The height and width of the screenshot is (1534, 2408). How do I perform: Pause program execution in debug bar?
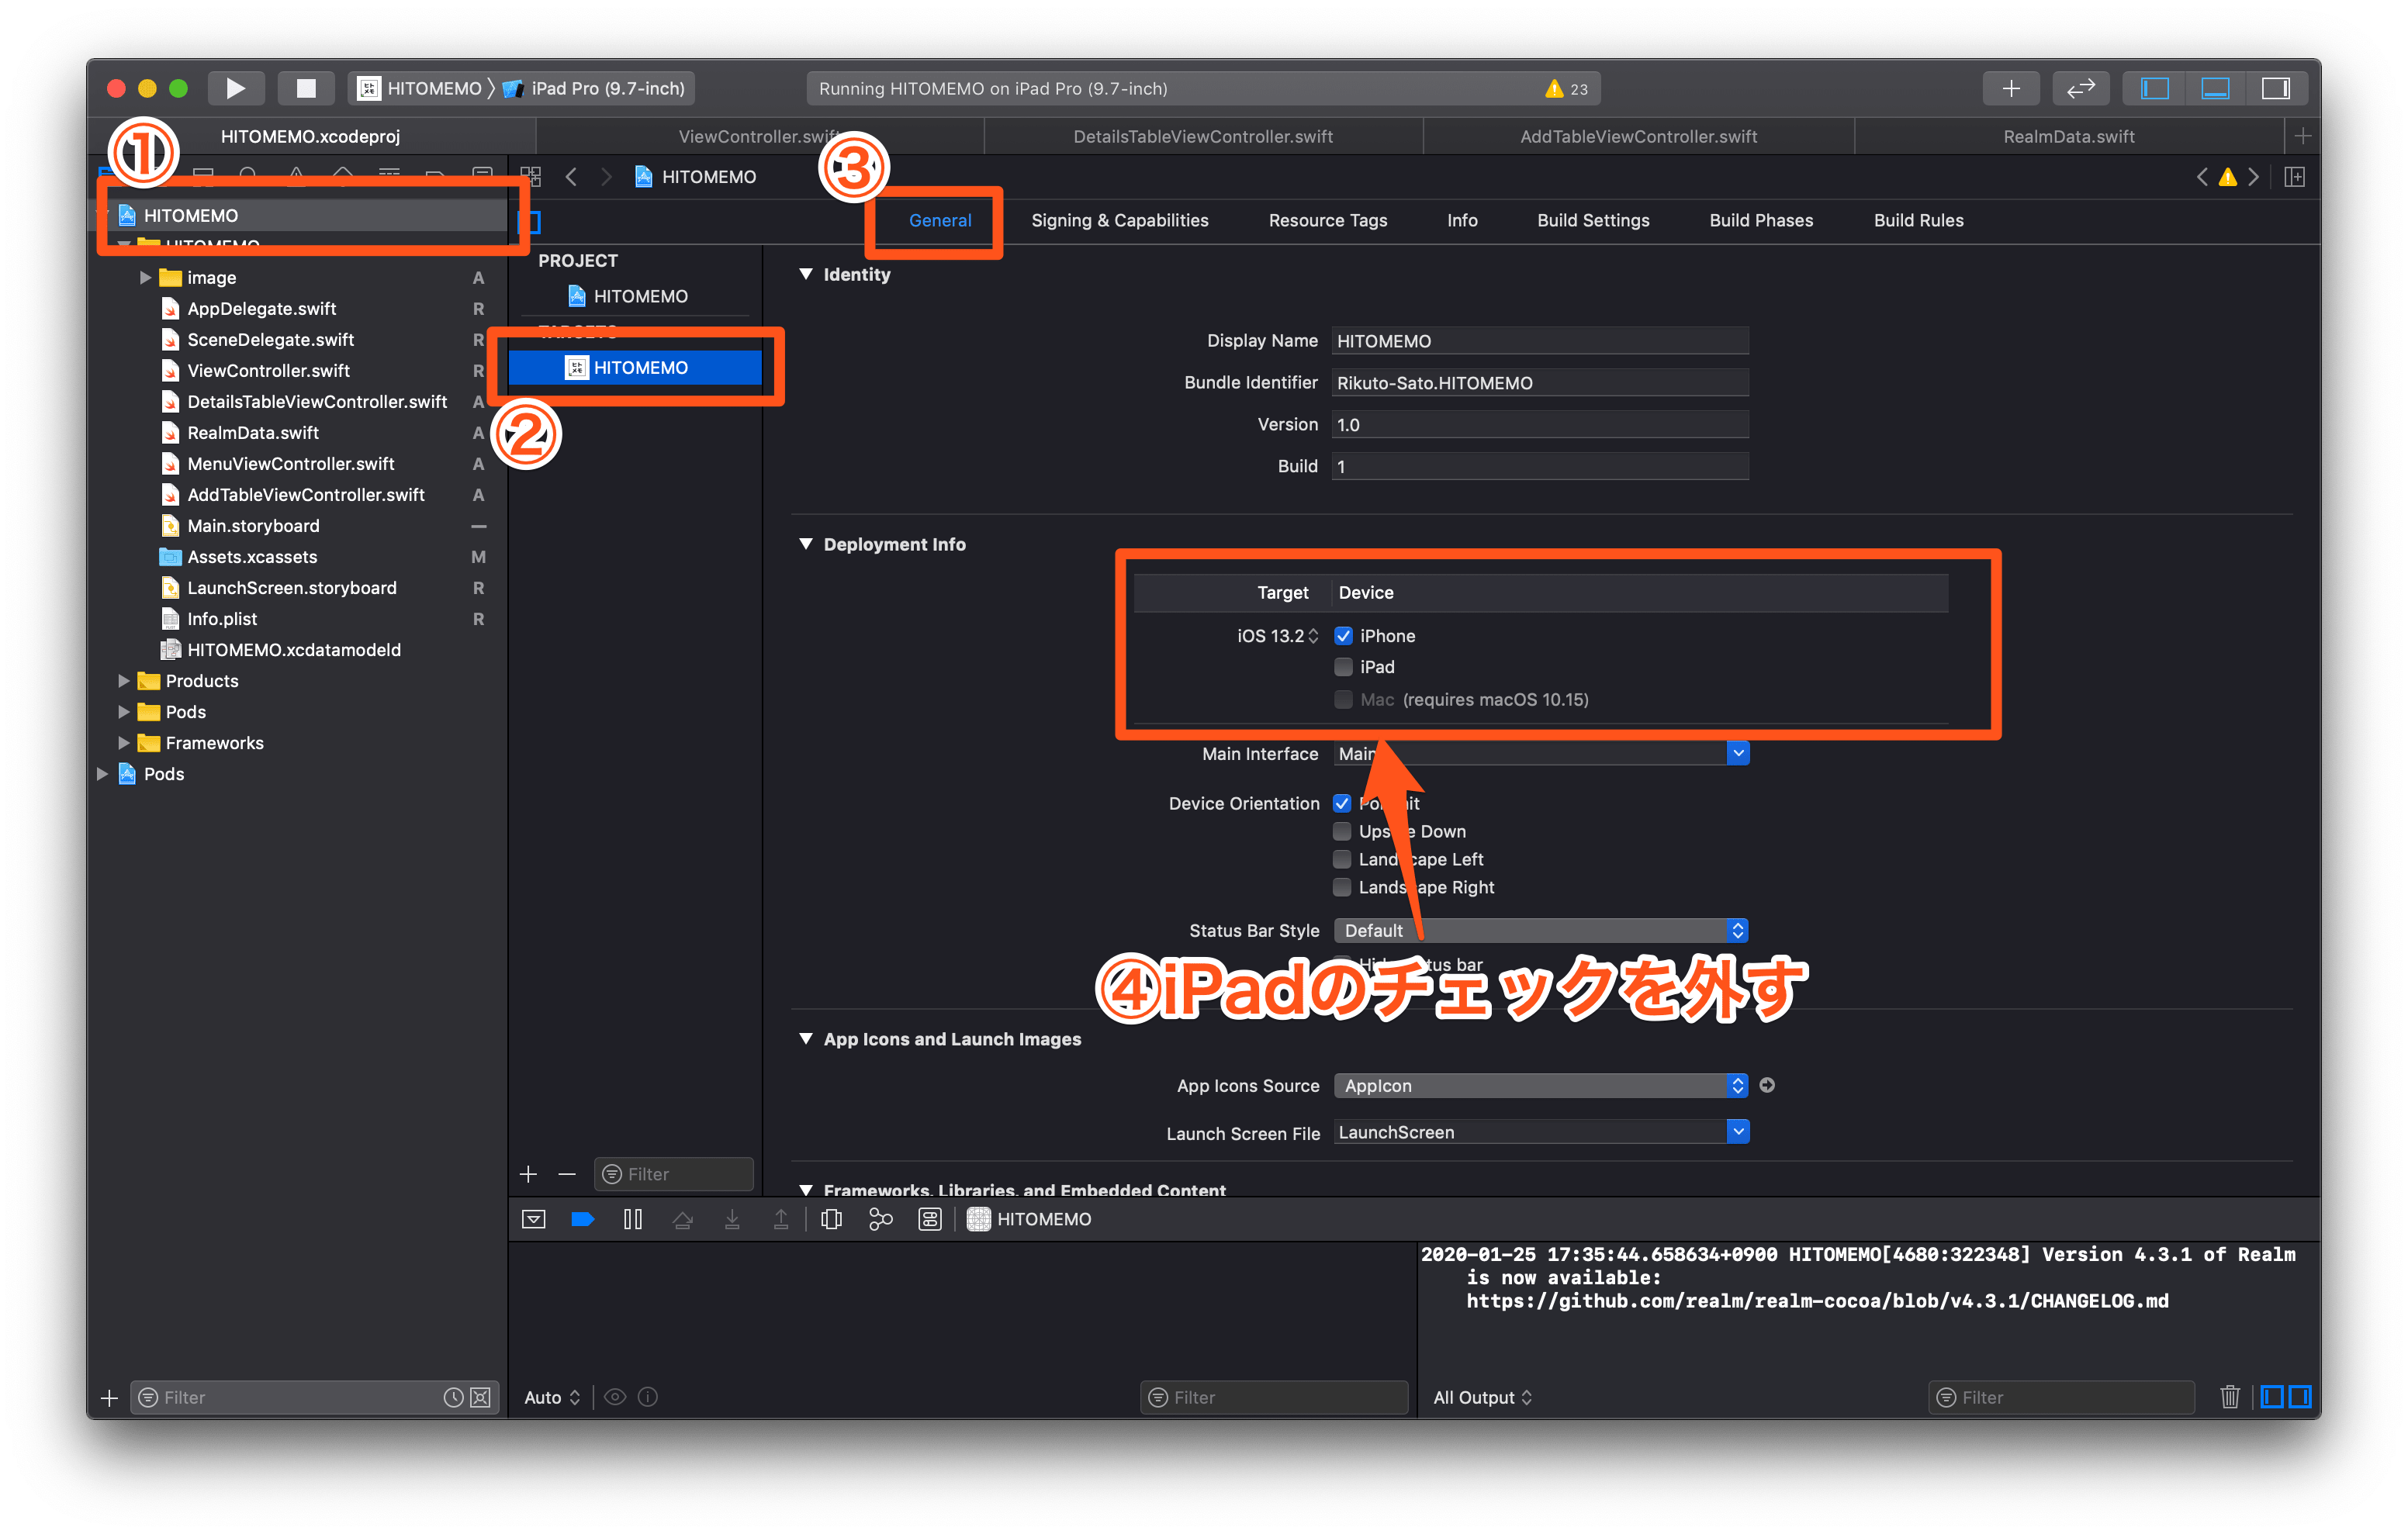tap(633, 1219)
